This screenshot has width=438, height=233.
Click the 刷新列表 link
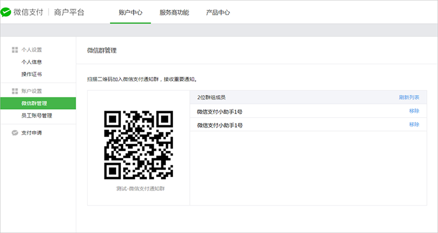(409, 97)
